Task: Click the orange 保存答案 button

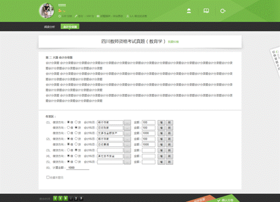Action: coord(201,199)
